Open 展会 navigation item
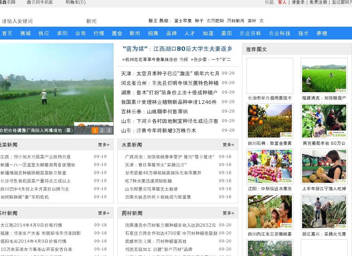 pyautogui.click(x=117, y=33)
